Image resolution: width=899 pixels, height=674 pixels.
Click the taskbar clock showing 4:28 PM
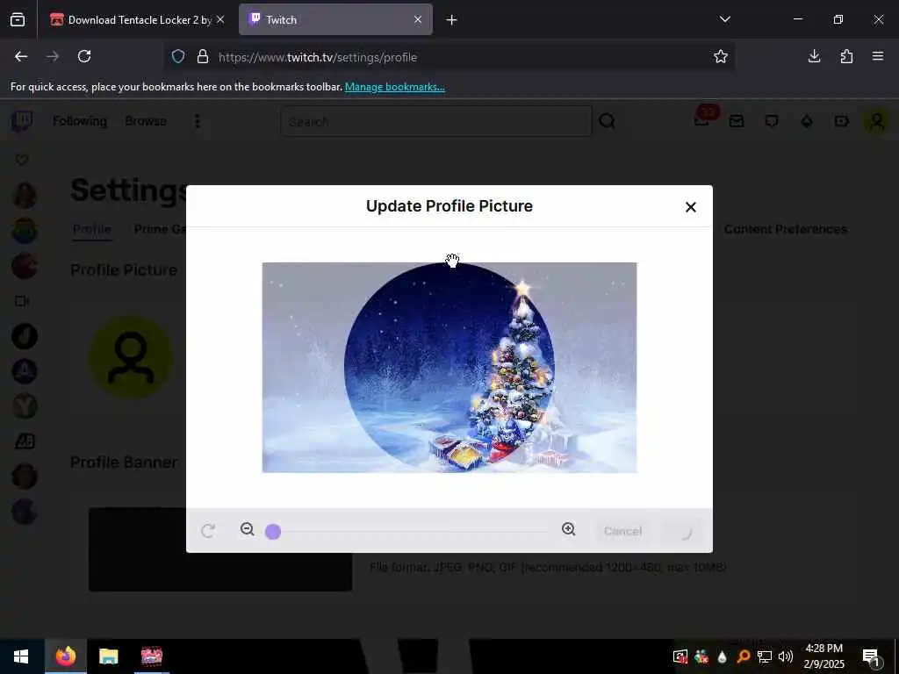tap(823, 656)
